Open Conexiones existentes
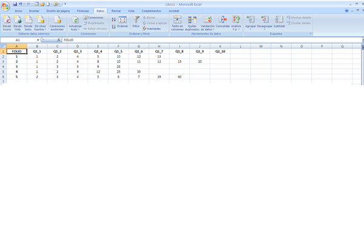The image size is (364, 227). (x=57, y=23)
